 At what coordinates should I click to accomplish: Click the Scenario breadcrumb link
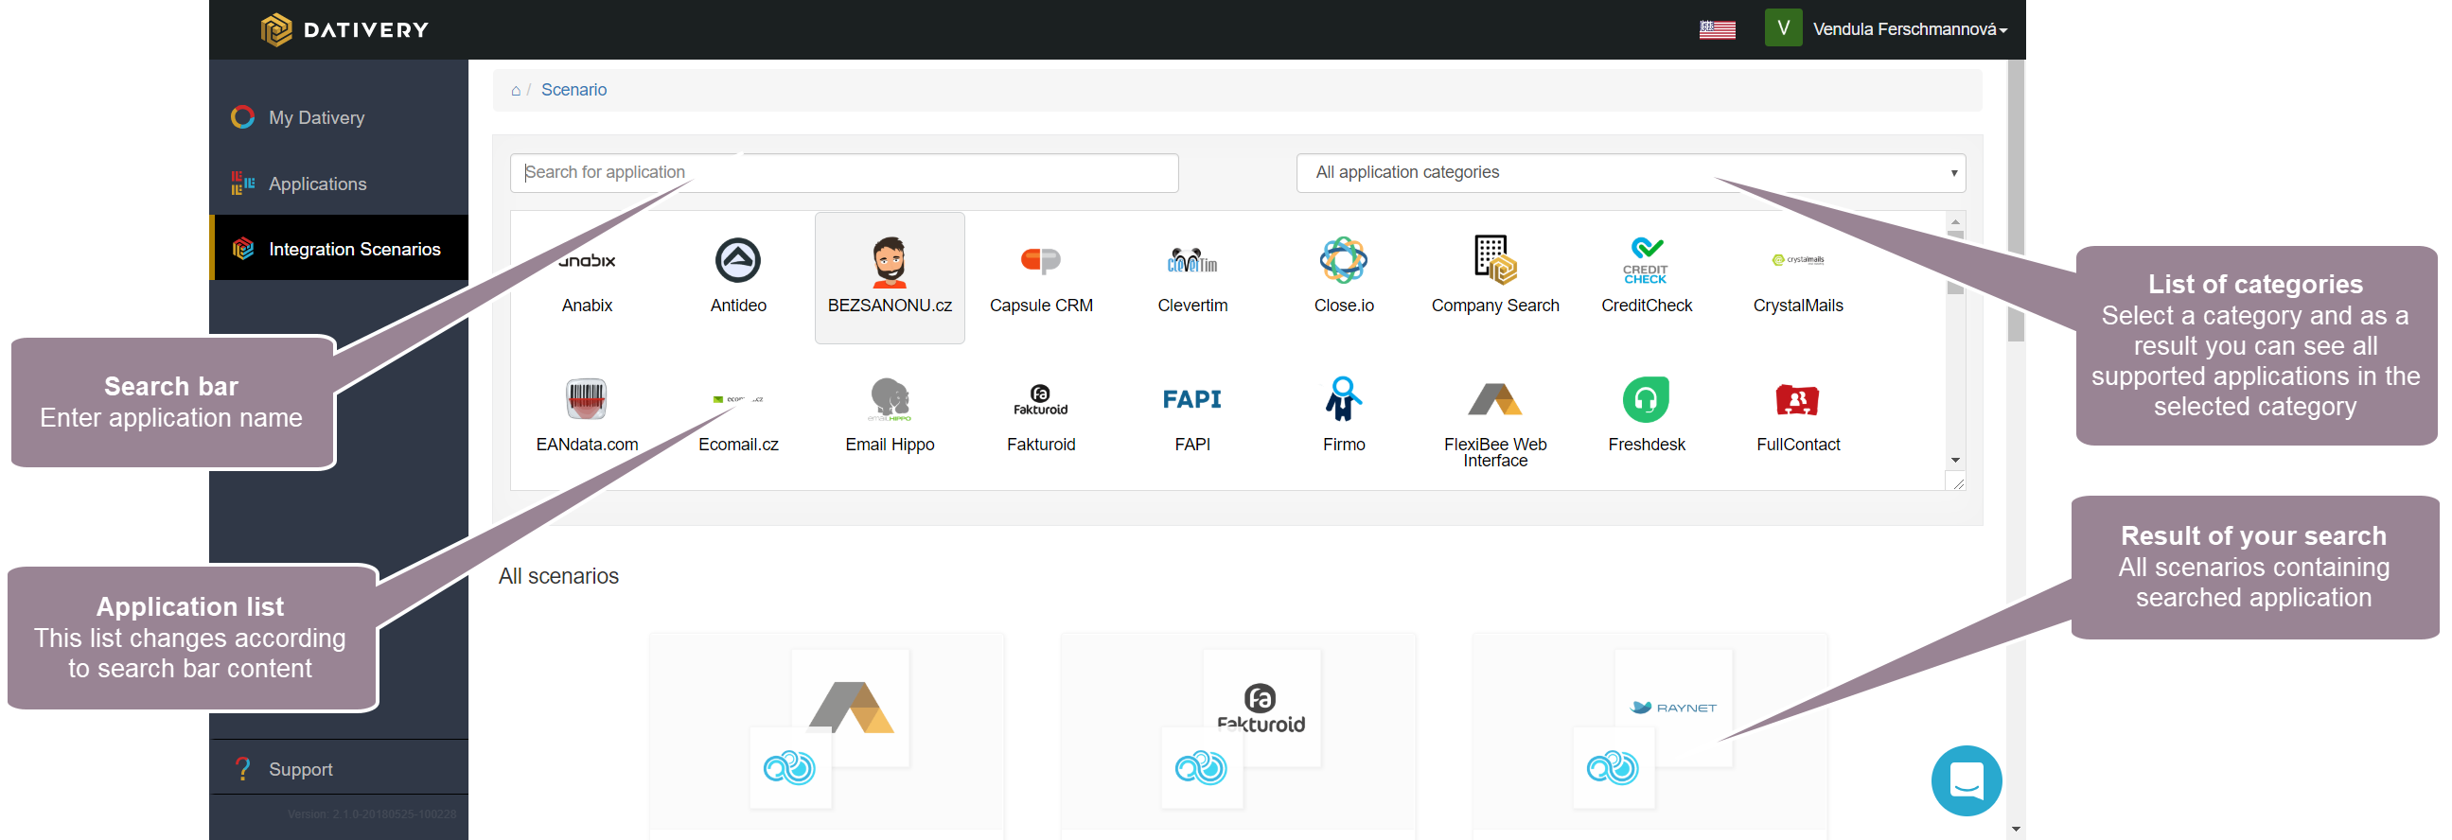[573, 90]
